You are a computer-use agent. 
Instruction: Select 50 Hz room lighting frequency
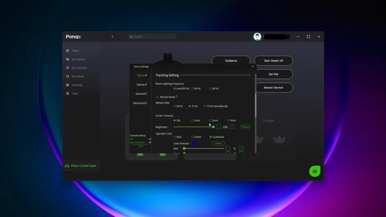point(214,89)
